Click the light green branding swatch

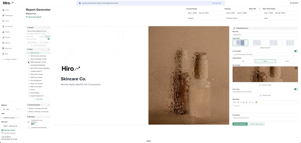pyautogui.click(x=34, y=124)
